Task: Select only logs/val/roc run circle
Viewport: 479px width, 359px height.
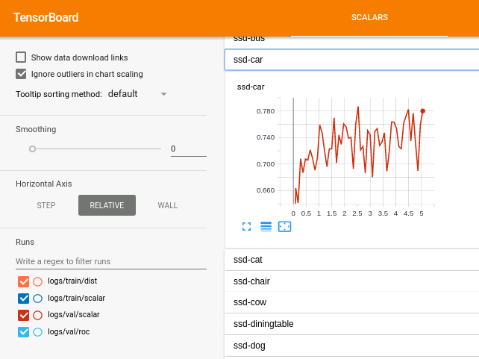Action: coord(38,332)
